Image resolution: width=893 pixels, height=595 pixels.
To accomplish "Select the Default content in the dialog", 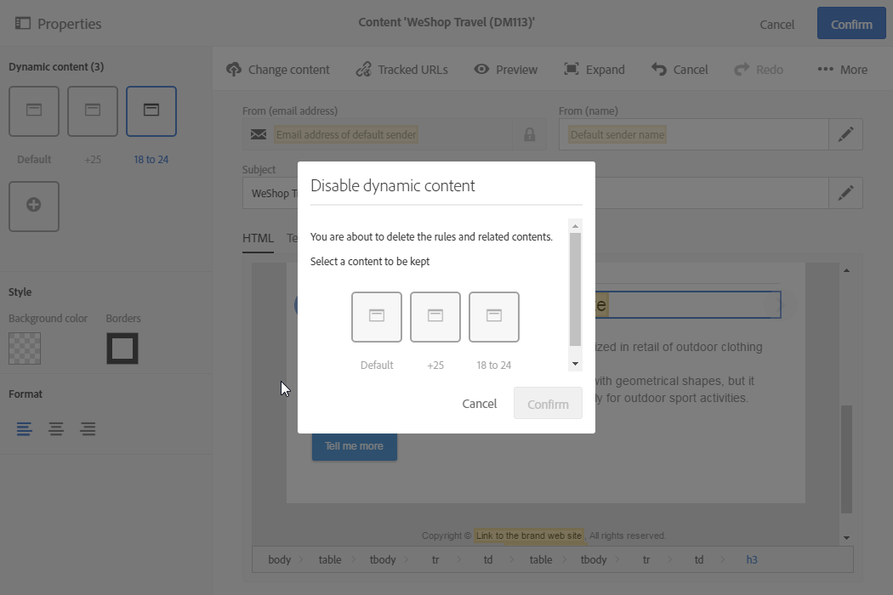I will 377,317.
